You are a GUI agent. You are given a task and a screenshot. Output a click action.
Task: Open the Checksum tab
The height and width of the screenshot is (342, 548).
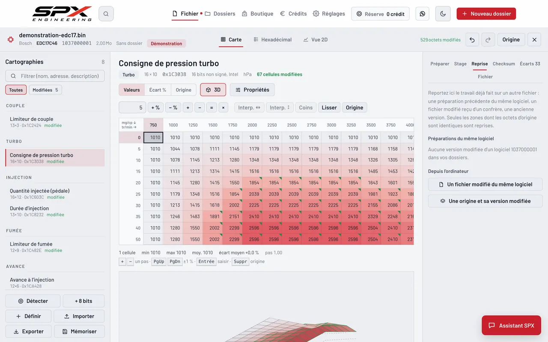click(504, 64)
